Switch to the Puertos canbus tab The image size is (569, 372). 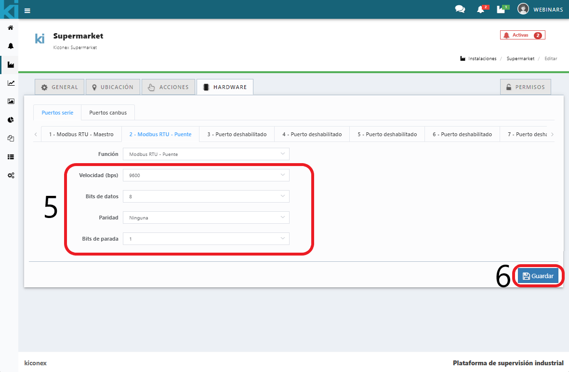click(108, 113)
